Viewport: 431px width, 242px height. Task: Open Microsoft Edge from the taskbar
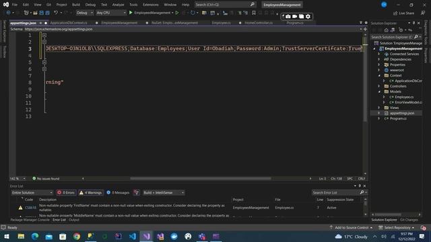pyautogui.click(x=35, y=236)
